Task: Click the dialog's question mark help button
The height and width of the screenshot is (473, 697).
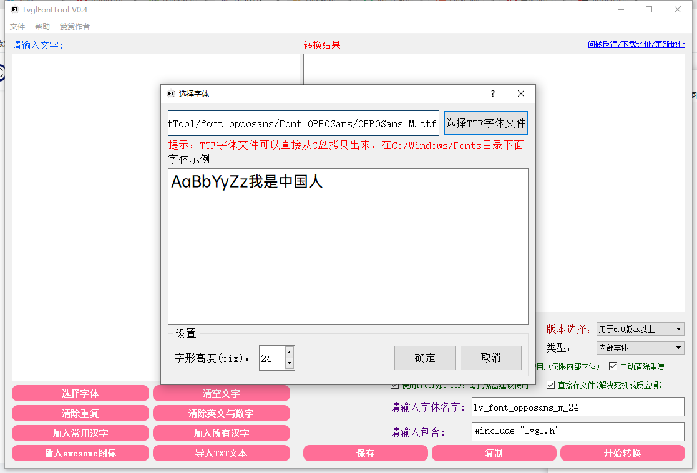Action: tap(492, 93)
